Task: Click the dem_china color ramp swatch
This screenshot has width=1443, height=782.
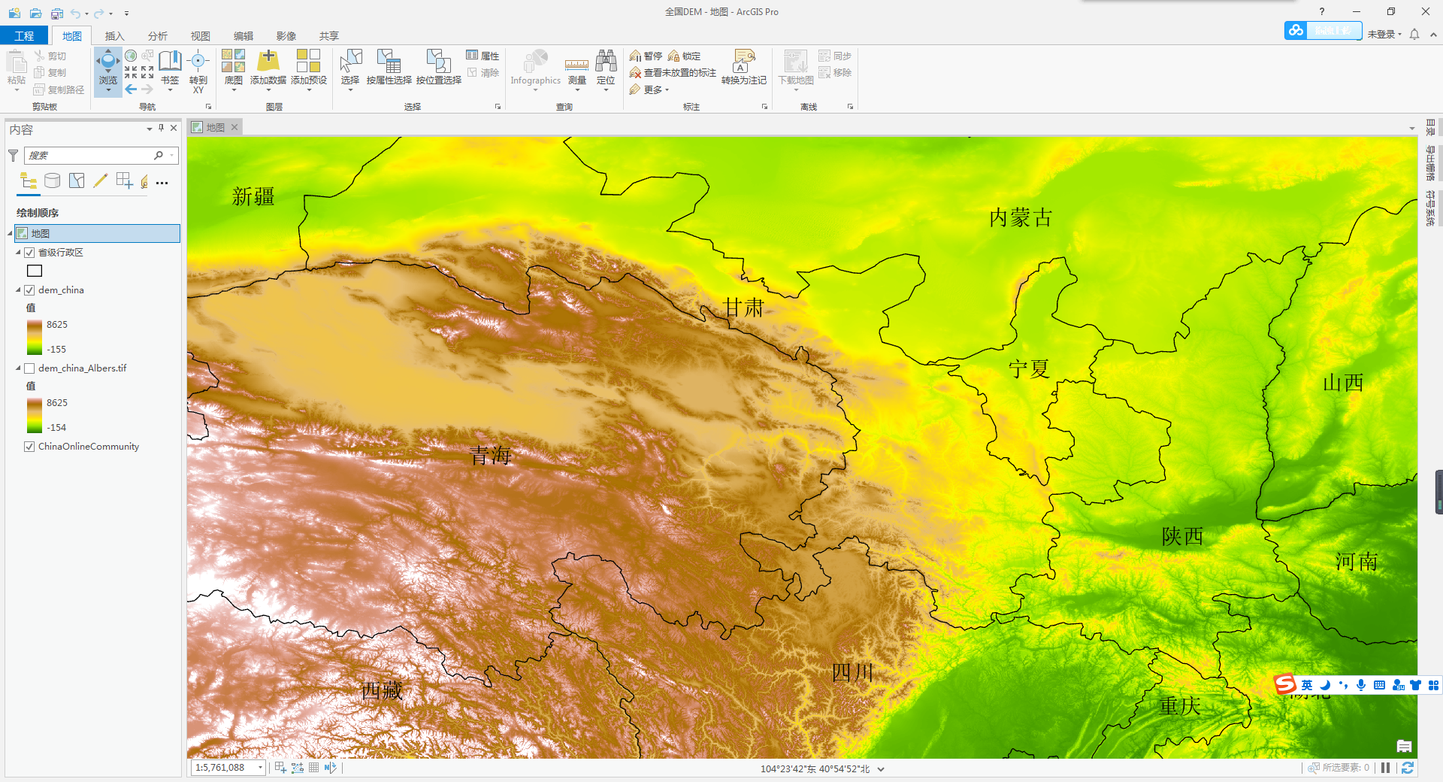Action: (x=35, y=337)
